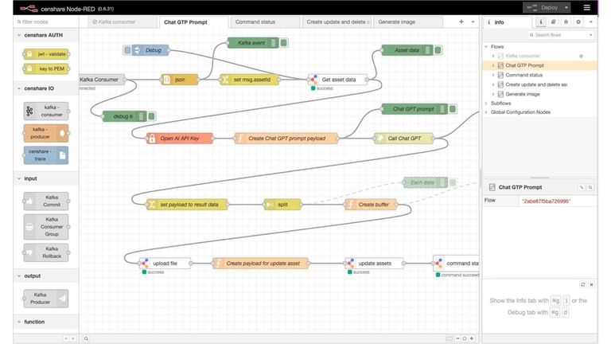Zoom in canvas with plus button
This screenshot has height=344, width=611.
(472, 338)
